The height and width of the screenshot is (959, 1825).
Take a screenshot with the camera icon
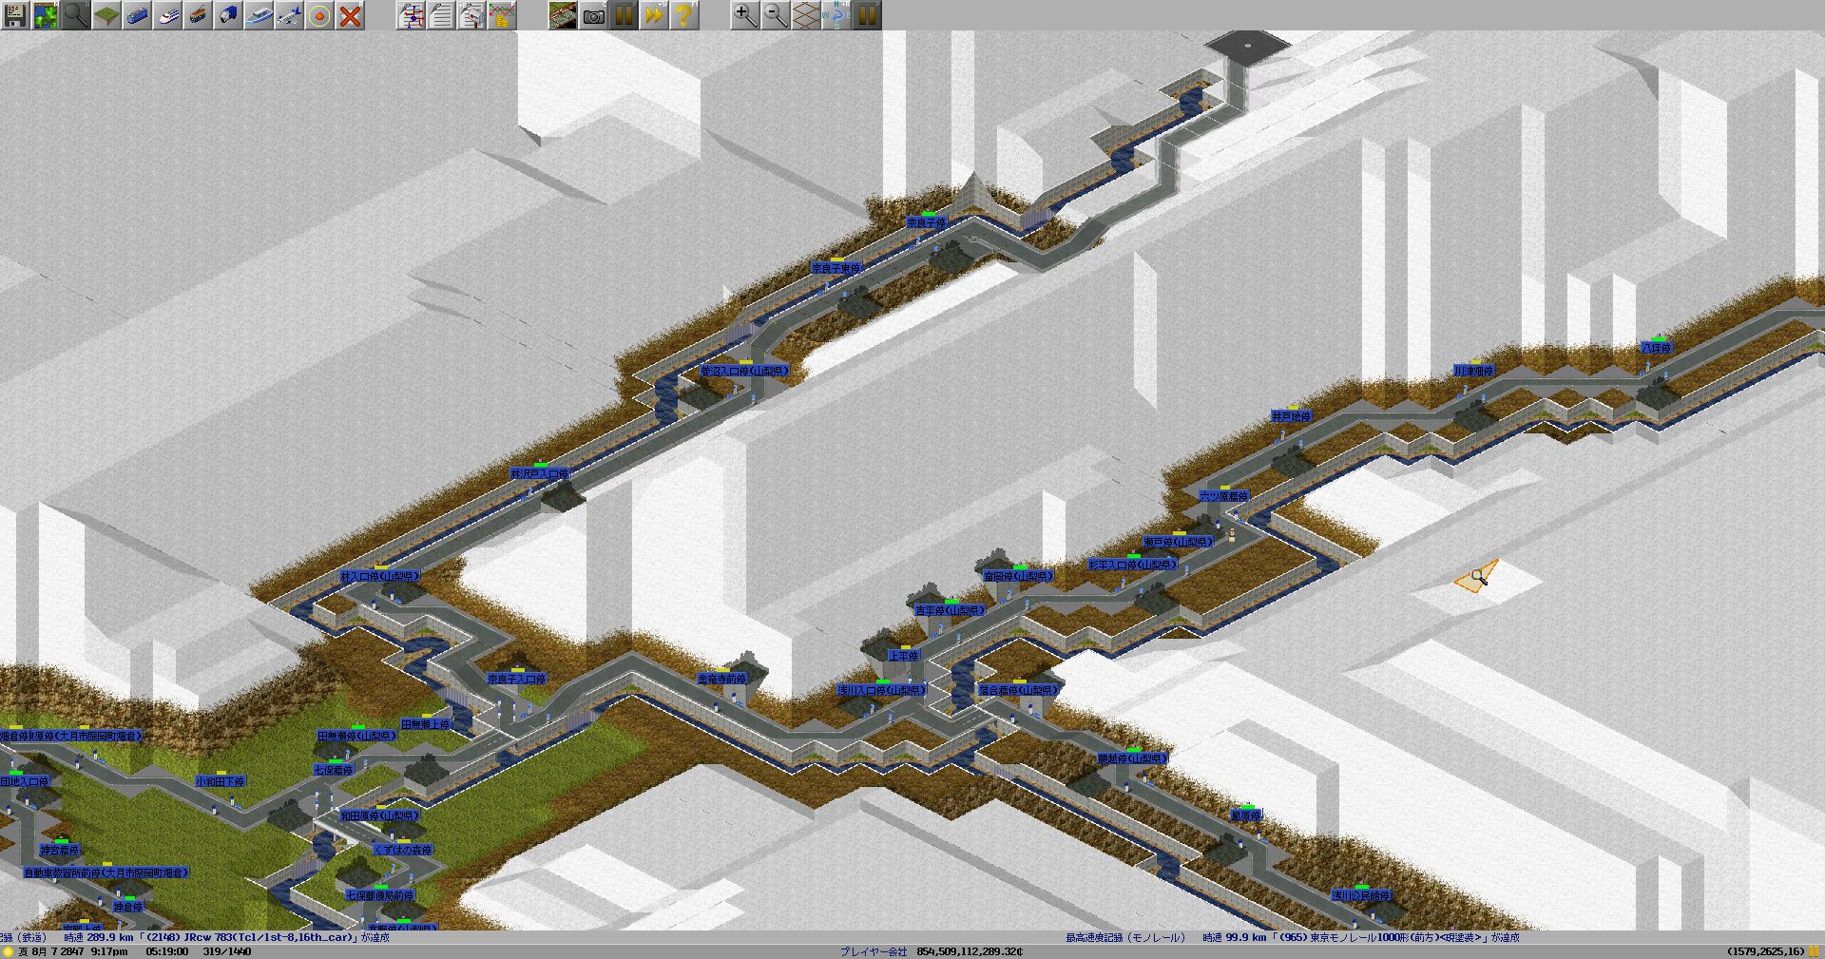tap(593, 15)
